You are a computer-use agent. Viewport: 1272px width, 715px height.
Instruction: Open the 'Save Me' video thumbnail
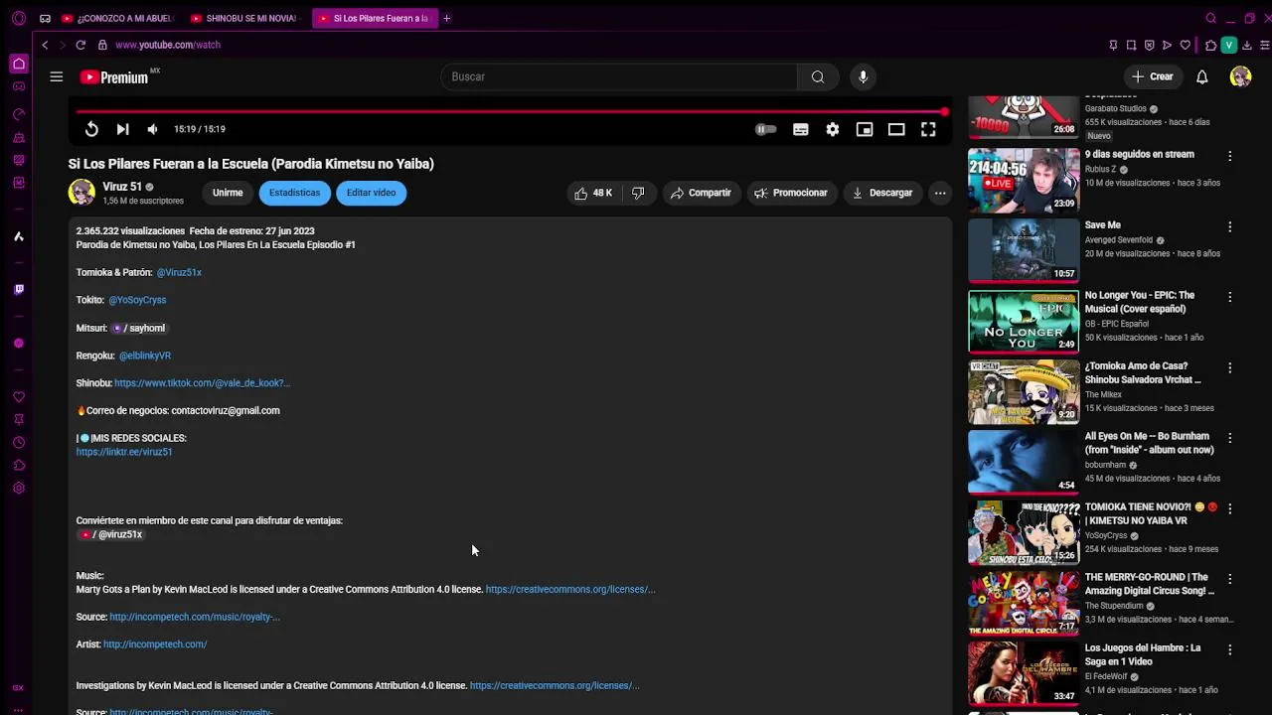[1024, 250]
